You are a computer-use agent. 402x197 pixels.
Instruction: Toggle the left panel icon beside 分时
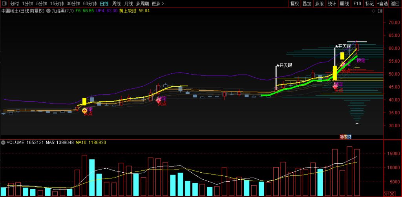click(x=4, y=4)
